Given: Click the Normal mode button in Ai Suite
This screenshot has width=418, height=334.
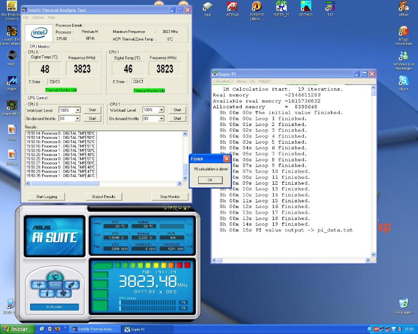Looking at the screenshot, I should pos(55,285).
